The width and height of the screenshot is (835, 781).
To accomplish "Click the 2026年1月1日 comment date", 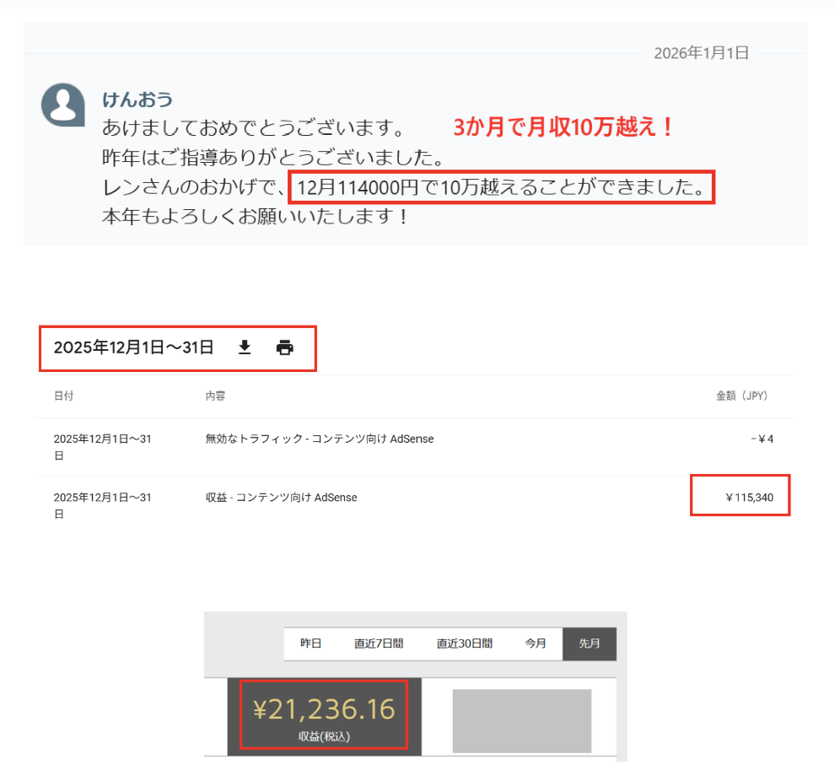I will click(702, 52).
